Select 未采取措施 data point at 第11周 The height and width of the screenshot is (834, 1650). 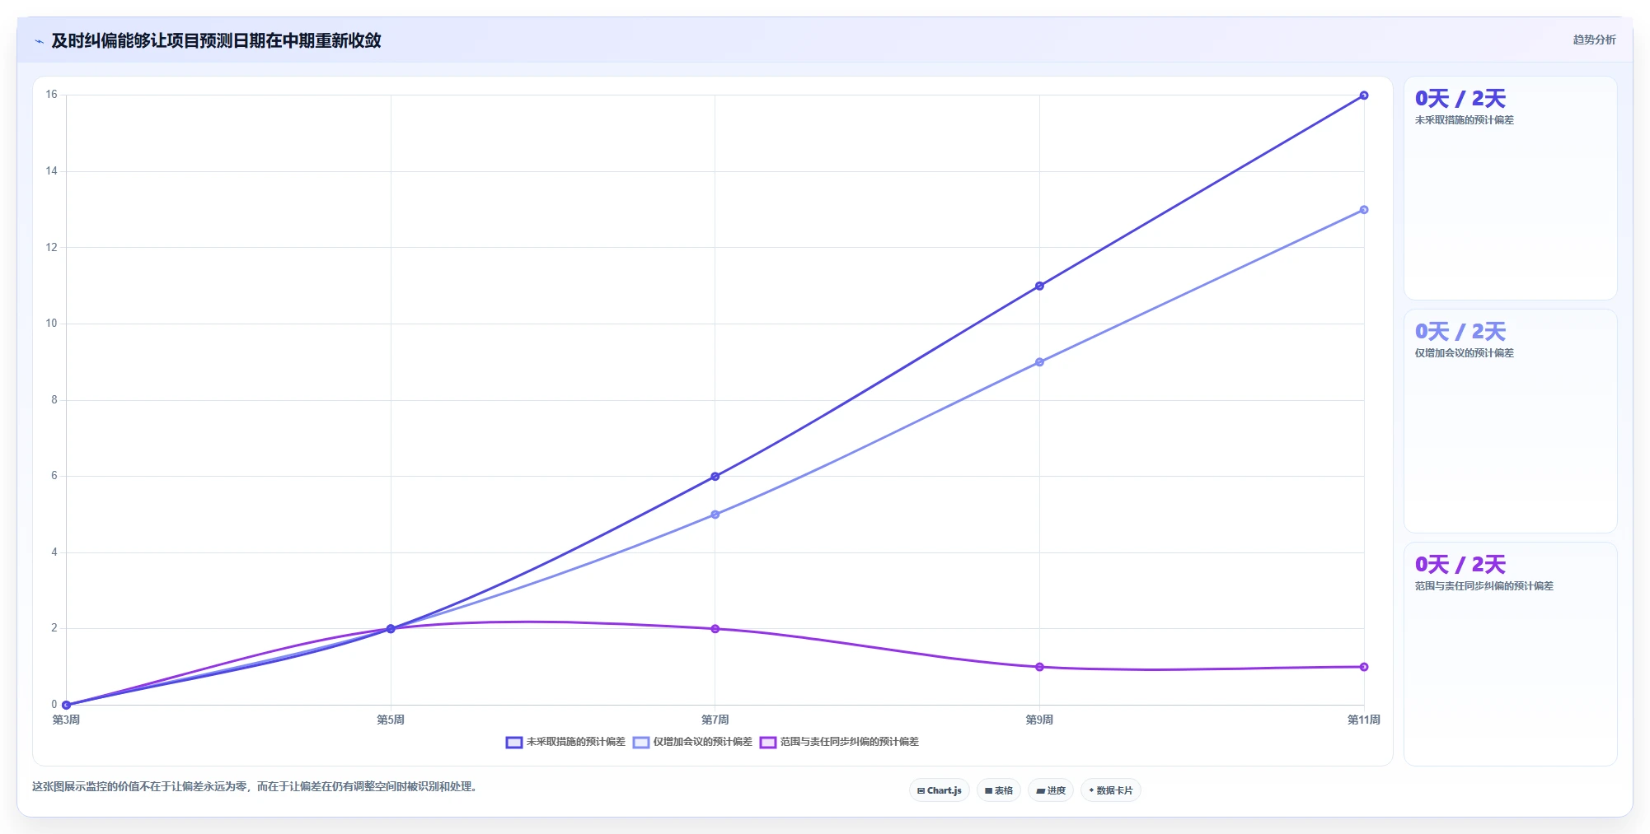tap(1364, 96)
